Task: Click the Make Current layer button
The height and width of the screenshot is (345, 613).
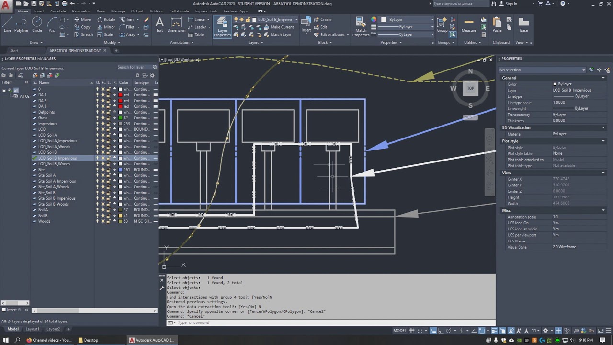Action: pyautogui.click(x=278, y=27)
